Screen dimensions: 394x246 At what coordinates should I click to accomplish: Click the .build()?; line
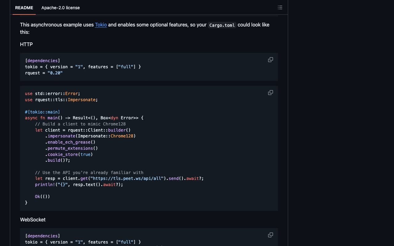coord(58,160)
